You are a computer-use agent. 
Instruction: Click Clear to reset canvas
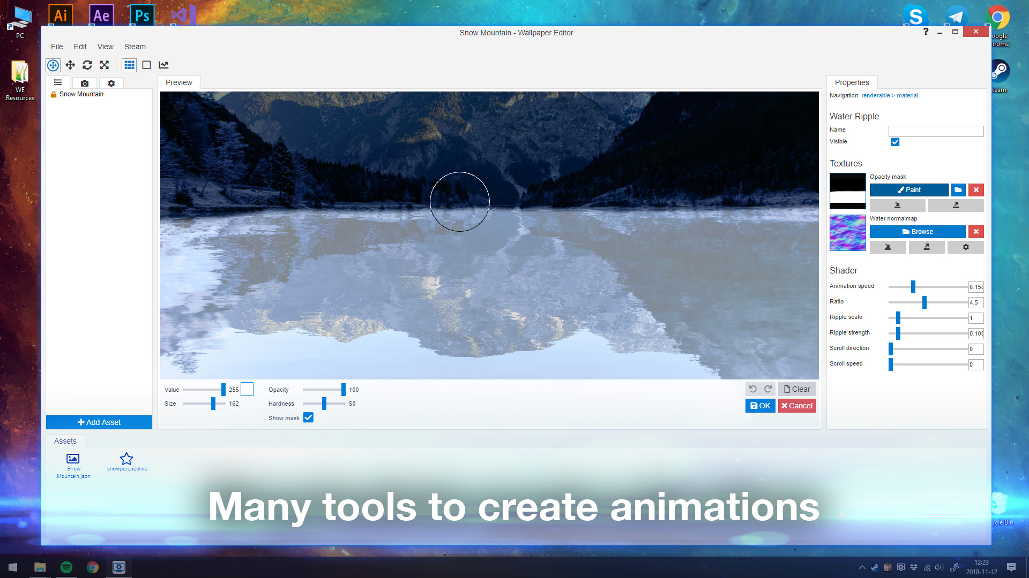point(795,389)
